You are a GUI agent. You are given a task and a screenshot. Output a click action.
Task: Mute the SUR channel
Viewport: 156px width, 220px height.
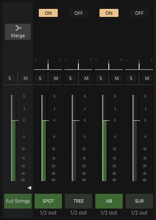click(x=147, y=78)
